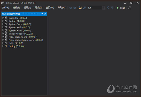Select dnSpy (6.0.3.0) in the tree
The width and height of the screenshot is (141, 97).
coord(16,46)
